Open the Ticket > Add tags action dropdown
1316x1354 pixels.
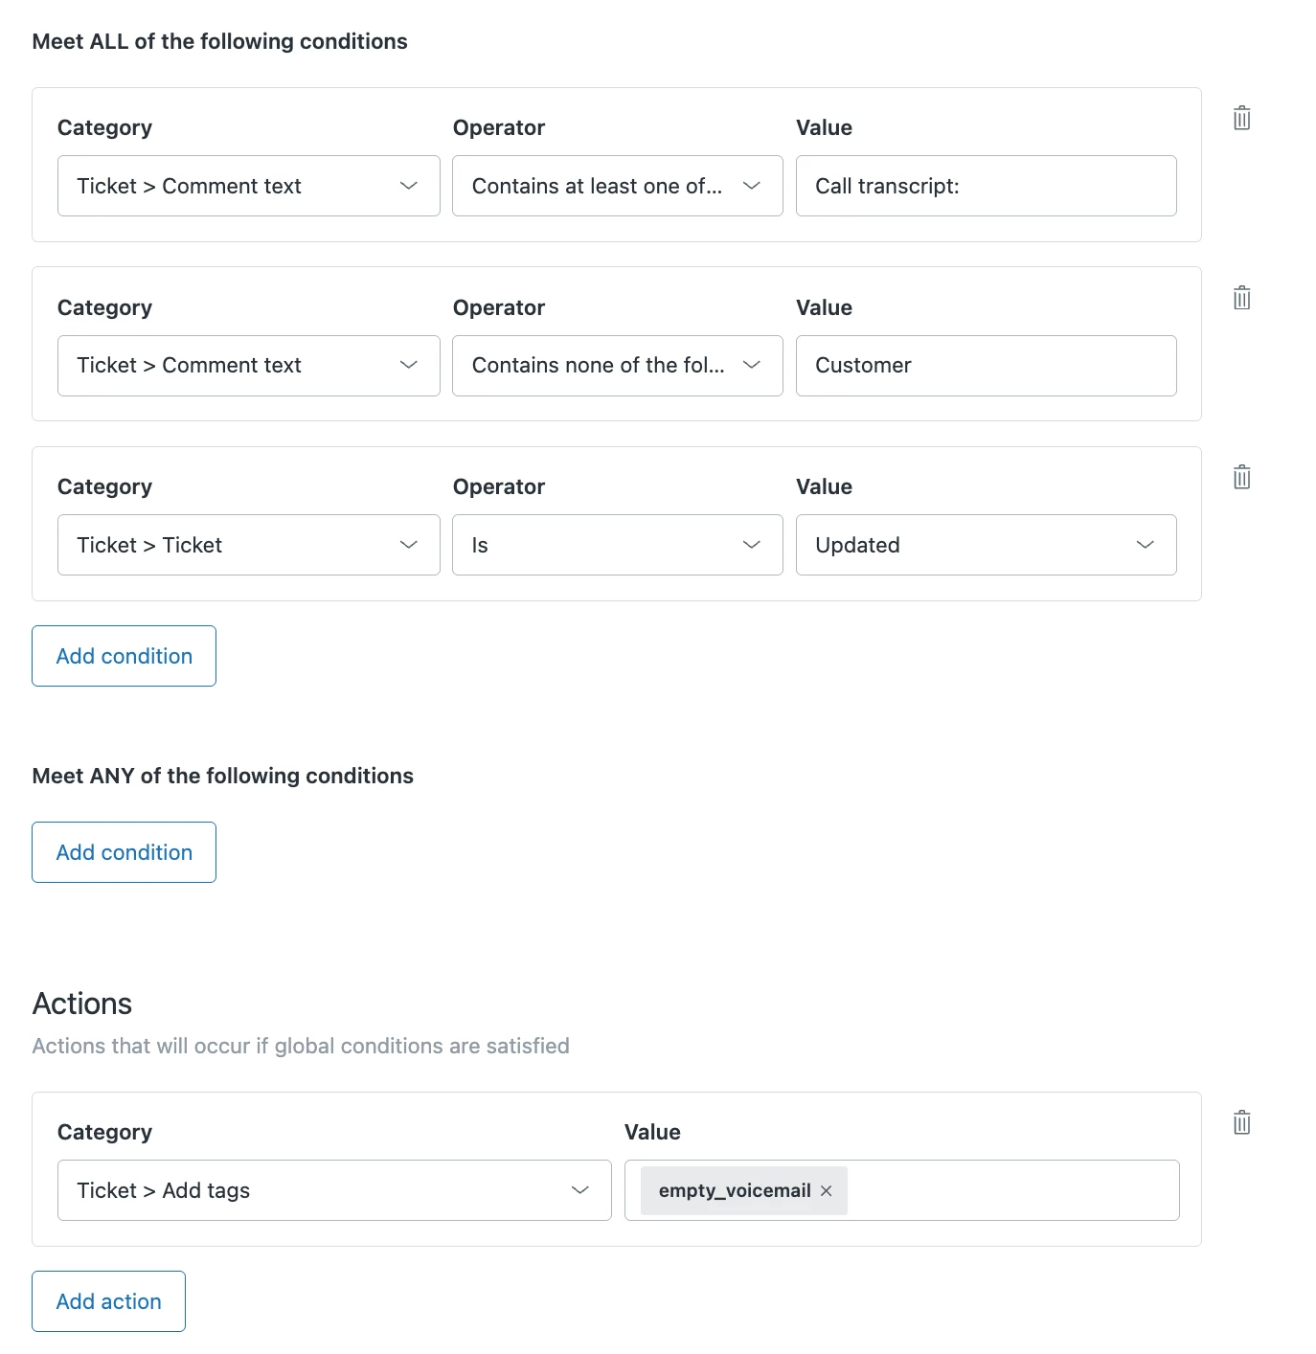pos(334,1190)
